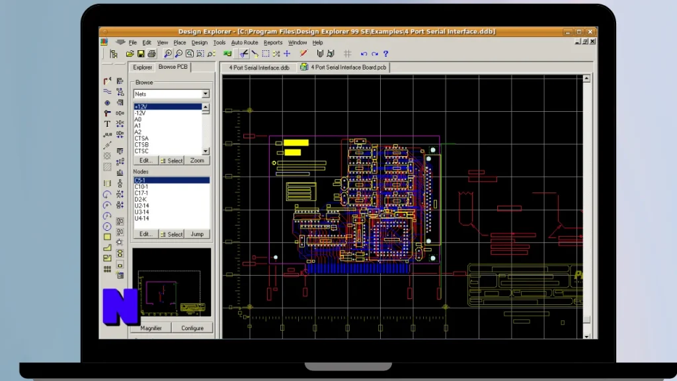Viewport: 677px width, 381px height.
Task: Select the Place Pad tool
Action: pos(107,103)
